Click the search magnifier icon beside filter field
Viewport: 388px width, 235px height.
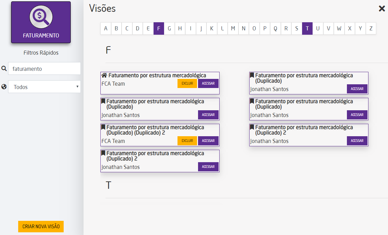(4, 68)
